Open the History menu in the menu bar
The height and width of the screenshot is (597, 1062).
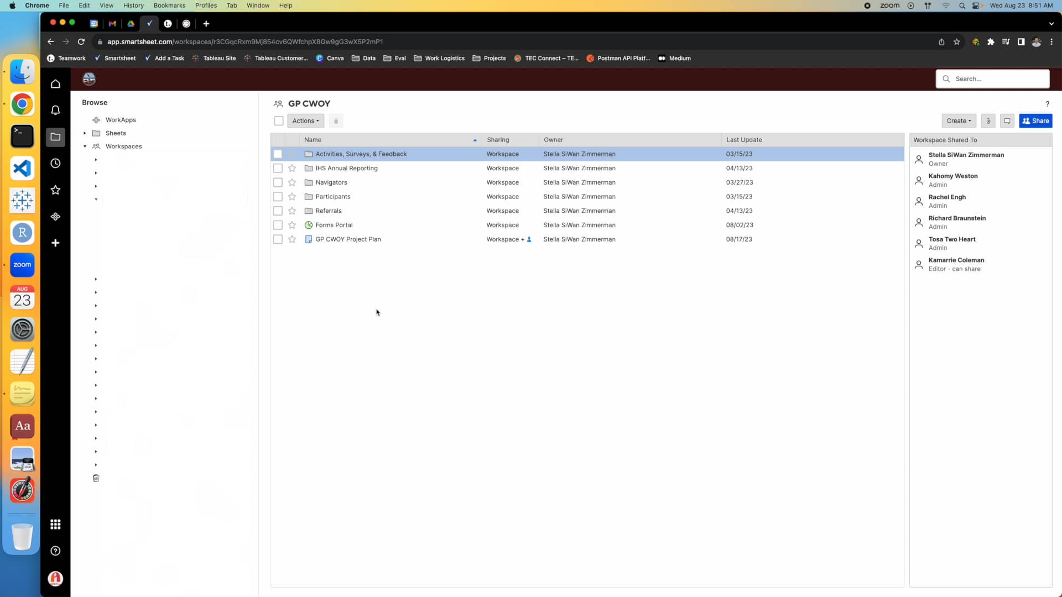pyautogui.click(x=133, y=5)
